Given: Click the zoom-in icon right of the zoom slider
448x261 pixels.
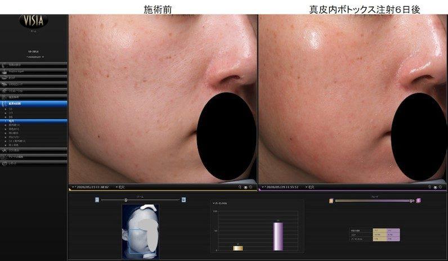Looking at the screenshot, I should pos(184,200).
